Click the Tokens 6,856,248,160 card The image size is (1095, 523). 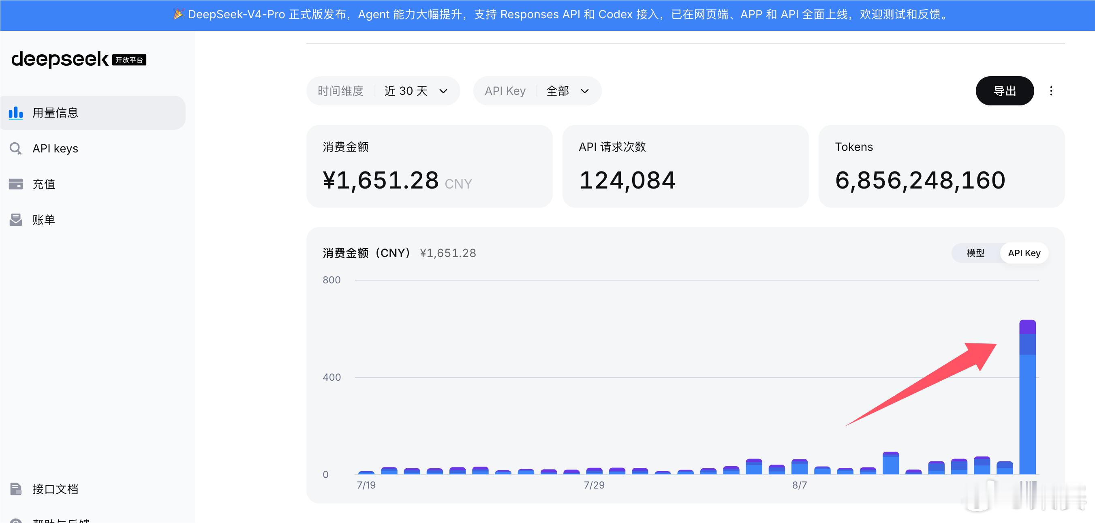941,166
